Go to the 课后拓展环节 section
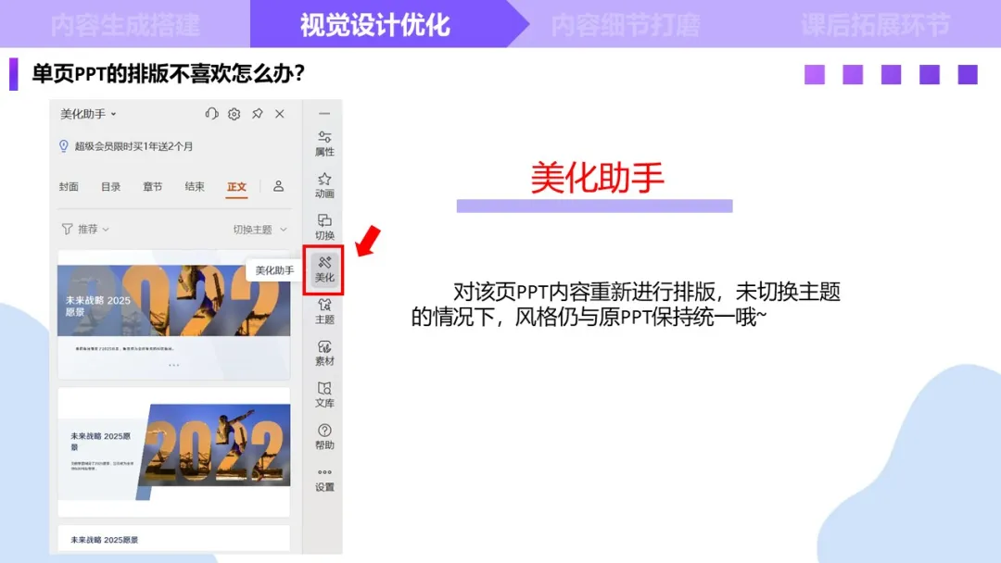This screenshot has width=1001, height=563. (876, 25)
